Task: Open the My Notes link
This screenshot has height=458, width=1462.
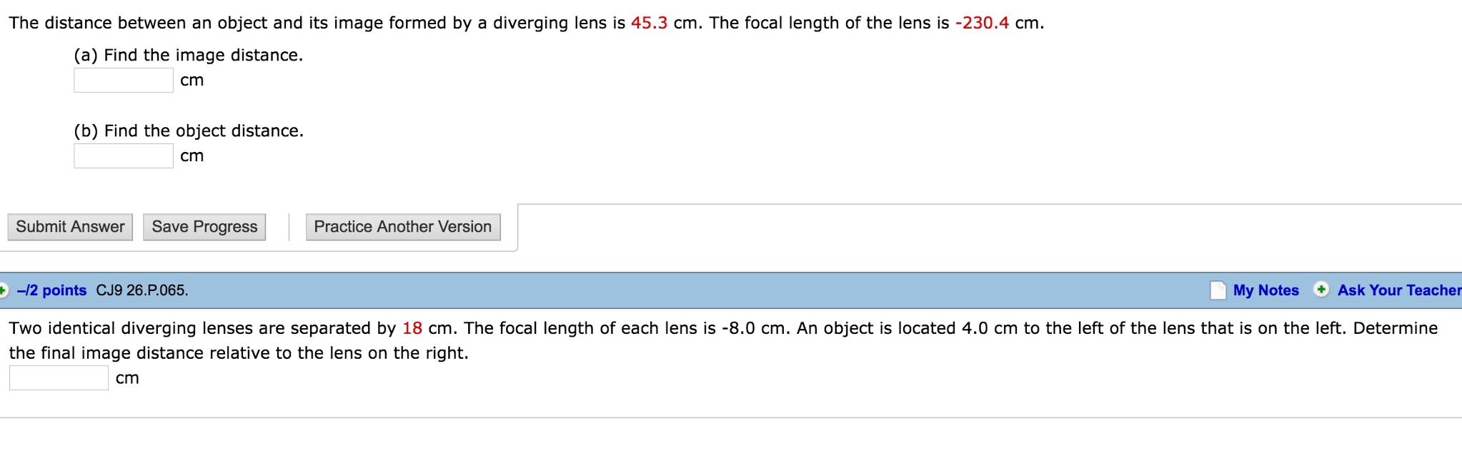Action: click(x=1265, y=290)
